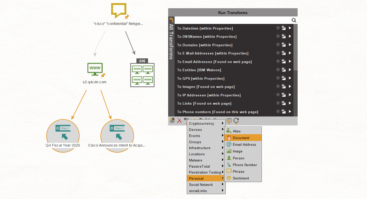Choose Alias from Personal submenu

243,131
